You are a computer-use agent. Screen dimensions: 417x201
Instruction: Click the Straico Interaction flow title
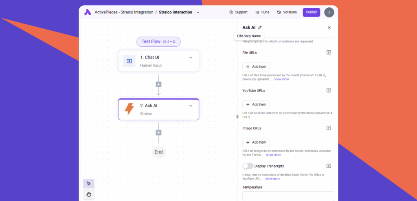click(x=176, y=12)
